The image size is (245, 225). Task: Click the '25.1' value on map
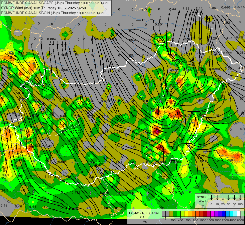pyautogui.click(x=132, y=55)
